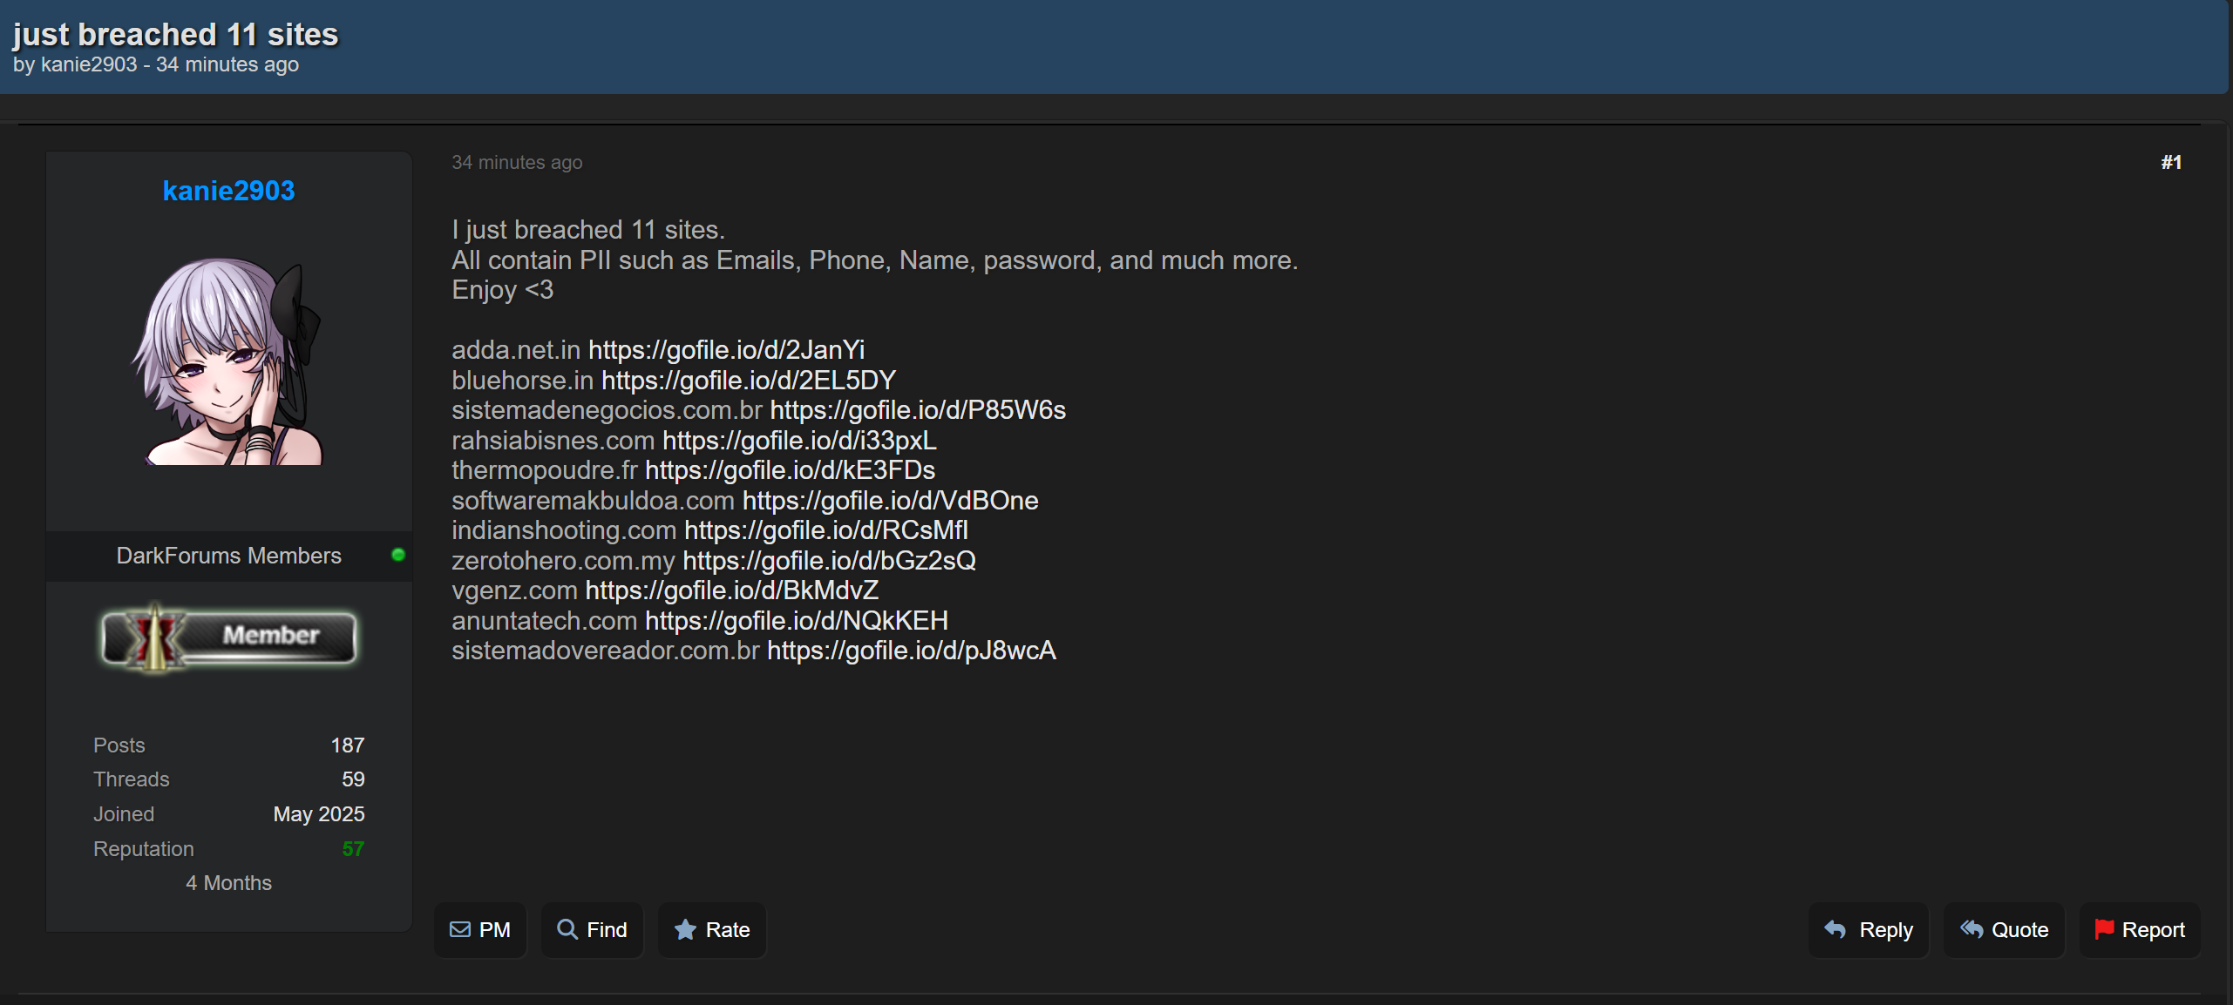This screenshot has width=2233, height=1005.
Task: Click the star icon to rate post
Action: (685, 930)
